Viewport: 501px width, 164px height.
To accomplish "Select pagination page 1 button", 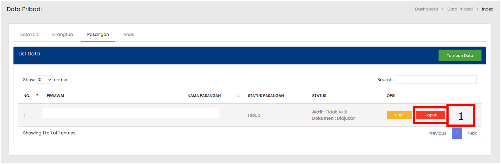I will [457, 133].
